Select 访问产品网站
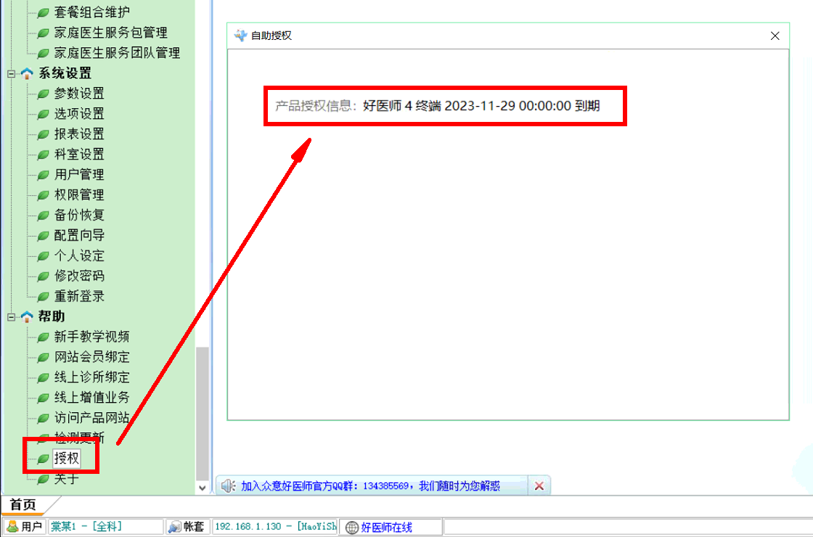 (91, 418)
